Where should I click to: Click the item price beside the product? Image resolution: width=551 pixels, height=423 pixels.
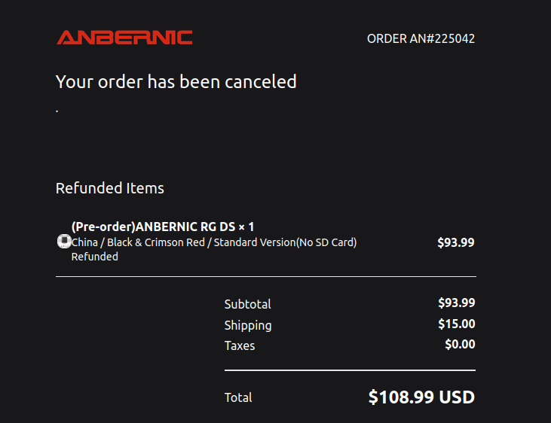[x=456, y=242]
